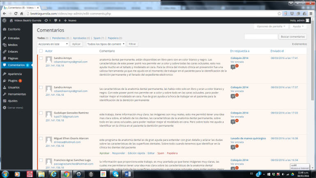This screenshot has height=178, width=316.
Task: Click the Aplicar button
Action: (x=76, y=44)
